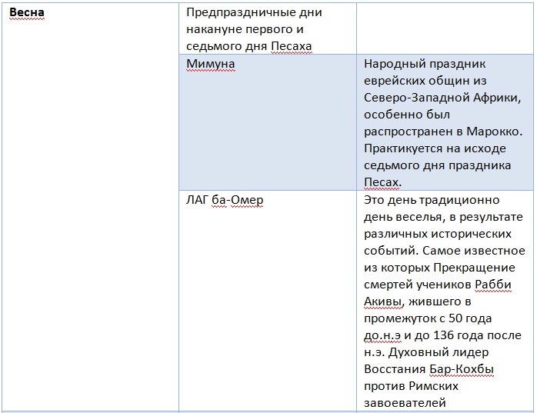Click the word "Практикуется"
The image size is (537, 413).
pos(402,148)
